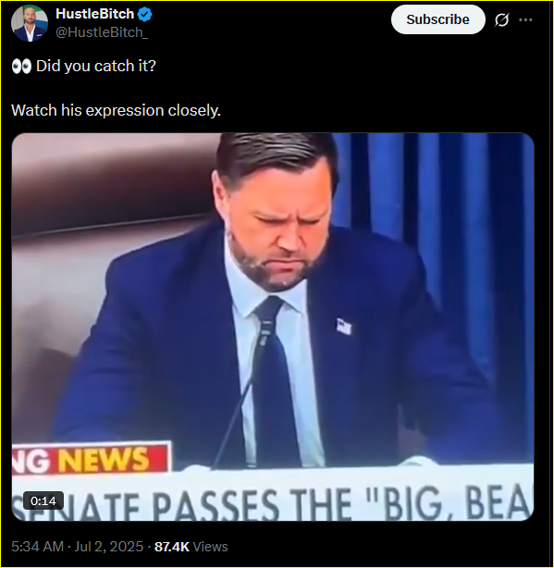Click the 0:14 video duration badge
The width and height of the screenshot is (554, 568).
click(43, 500)
